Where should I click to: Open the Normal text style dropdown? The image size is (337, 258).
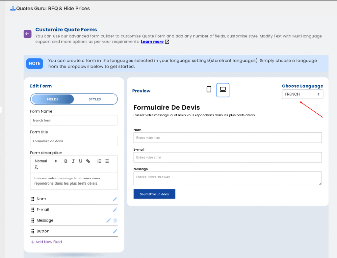click(x=46, y=161)
